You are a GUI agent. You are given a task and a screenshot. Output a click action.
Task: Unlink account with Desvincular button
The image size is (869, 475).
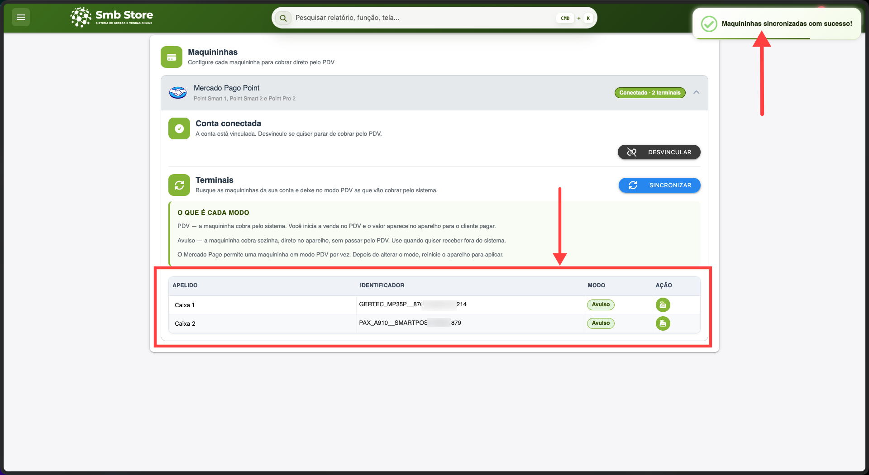point(659,152)
